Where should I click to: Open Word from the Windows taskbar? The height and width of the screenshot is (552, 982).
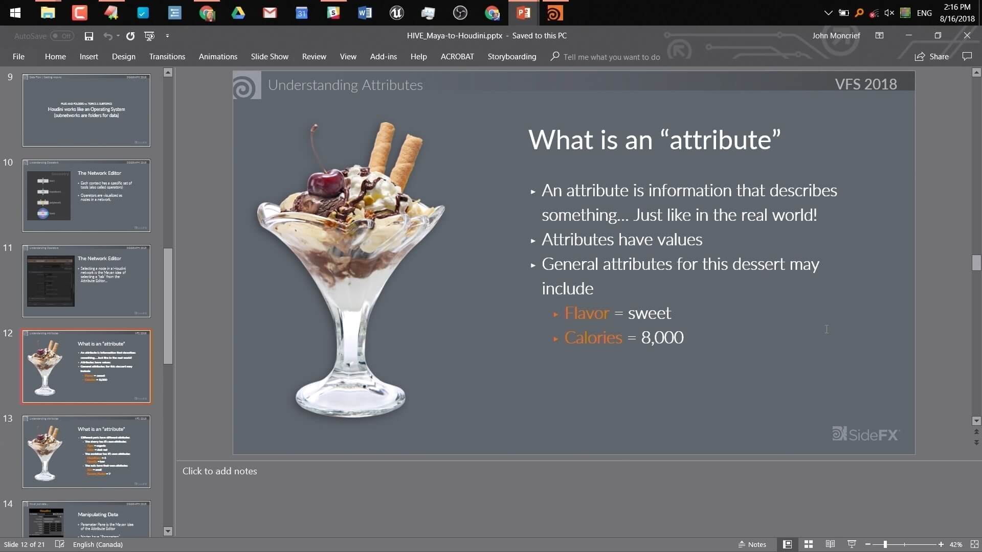click(365, 13)
